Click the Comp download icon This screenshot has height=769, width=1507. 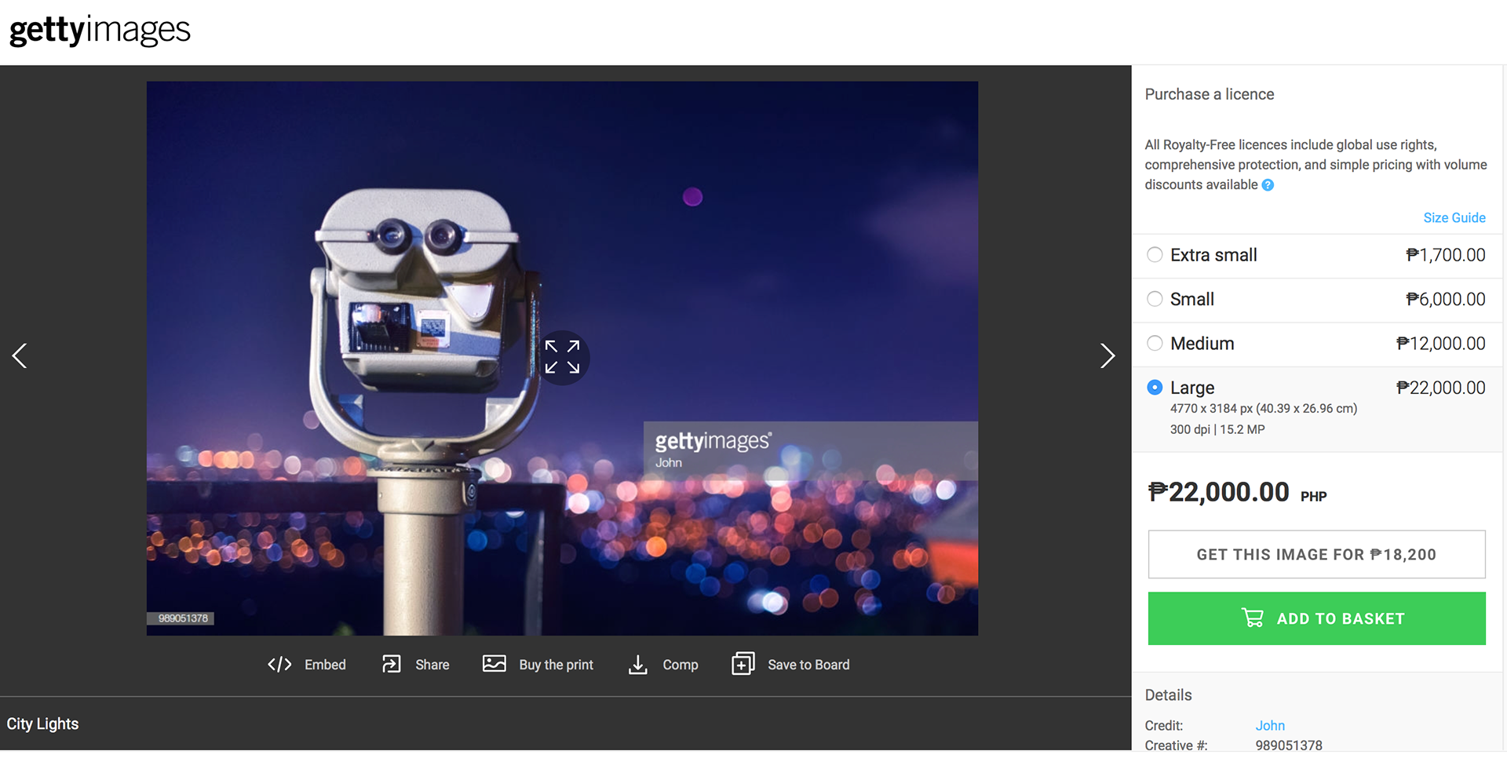[x=638, y=665]
